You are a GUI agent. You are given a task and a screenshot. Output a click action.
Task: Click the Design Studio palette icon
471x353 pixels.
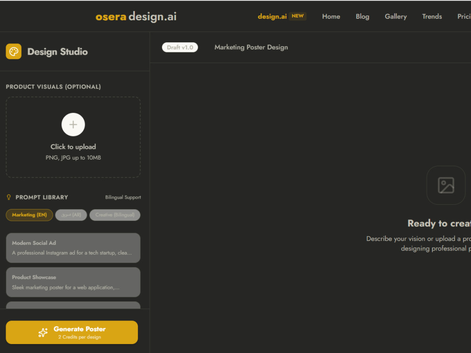click(x=14, y=51)
